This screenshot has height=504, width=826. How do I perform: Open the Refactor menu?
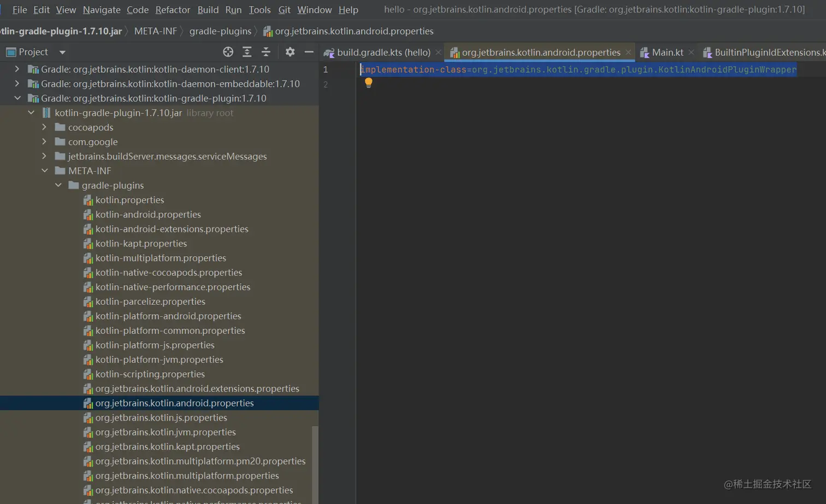click(x=173, y=10)
